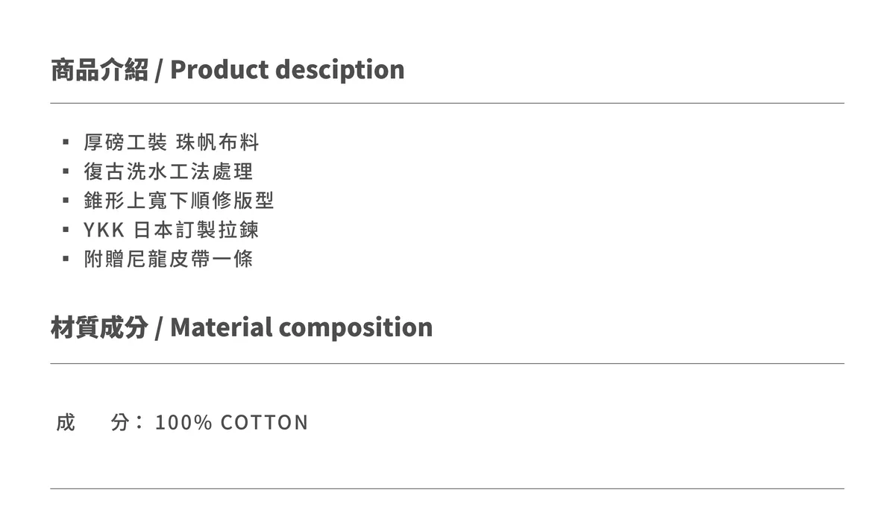
Task: Click the divider below the Material composition heading
Action: [x=447, y=363]
